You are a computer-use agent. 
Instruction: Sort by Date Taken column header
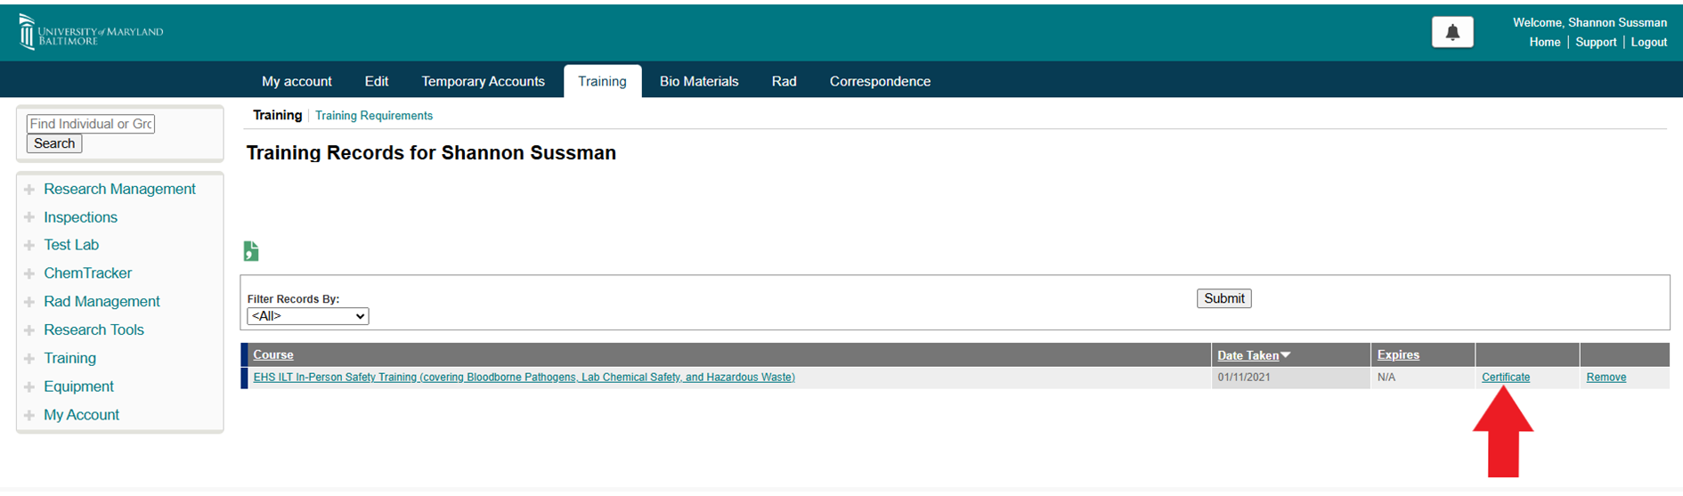tap(1248, 355)
